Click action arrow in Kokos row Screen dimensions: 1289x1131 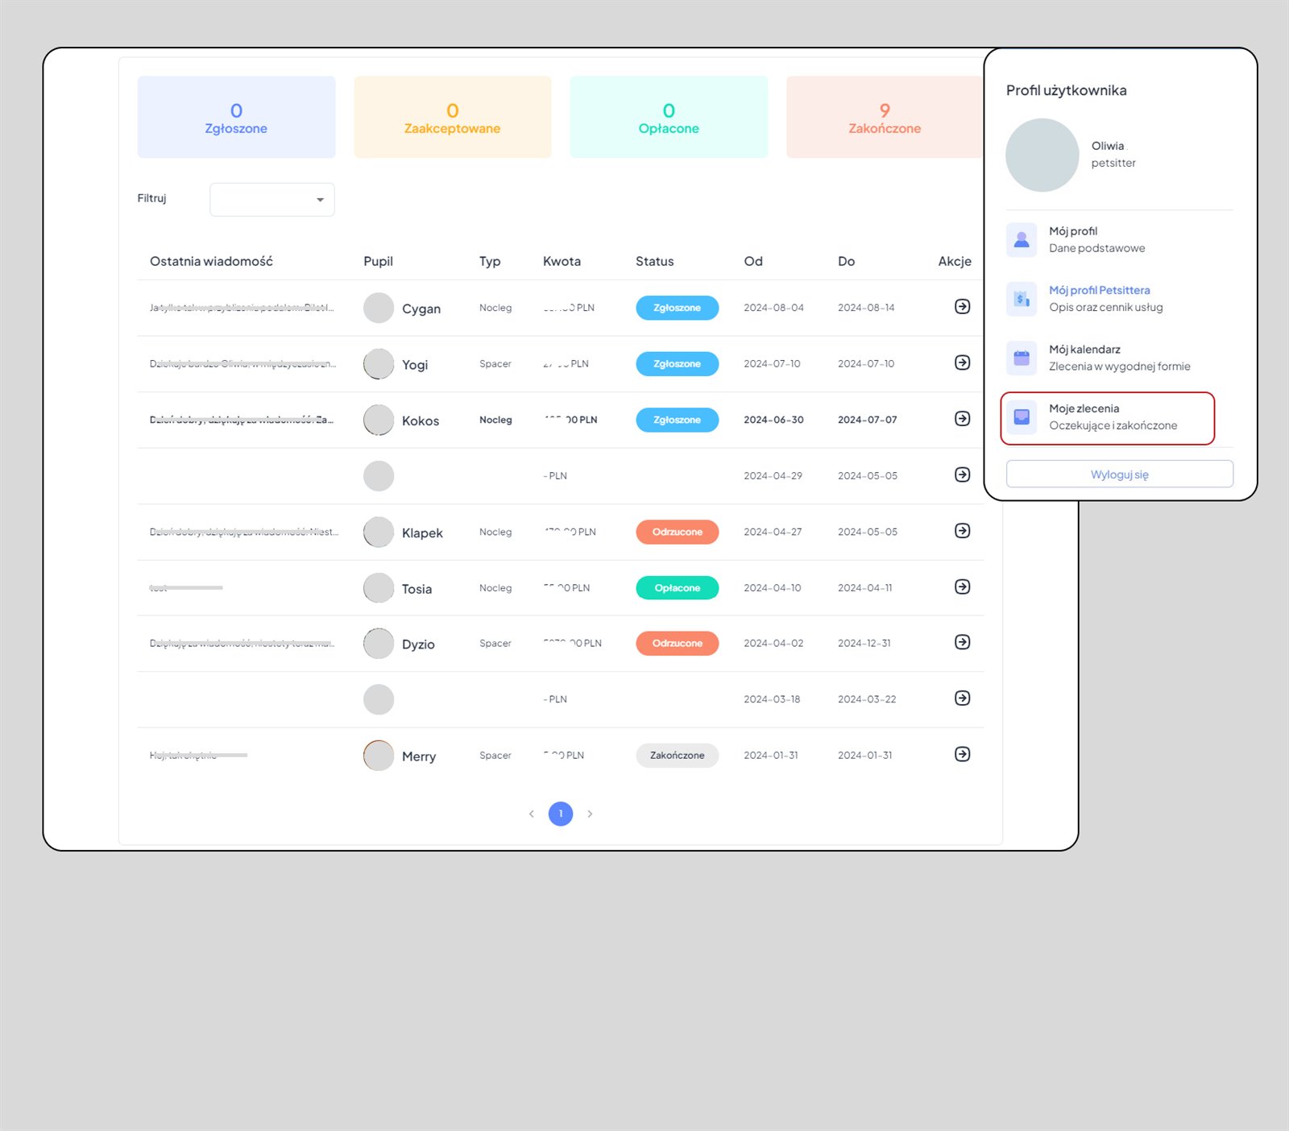962,419
